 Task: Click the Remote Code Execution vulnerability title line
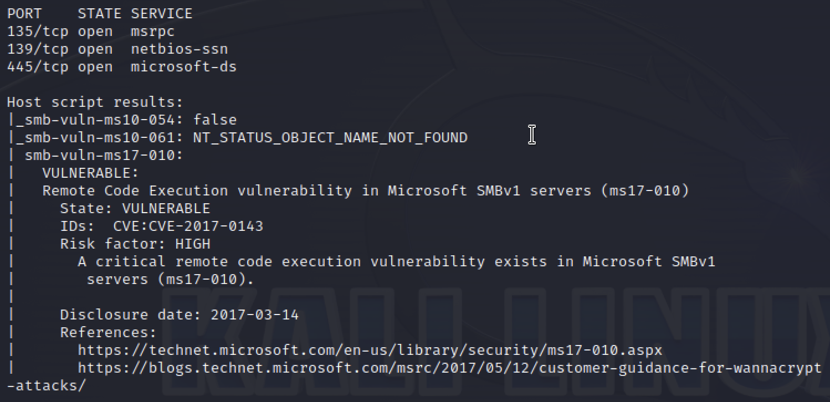click(x=366, y=191)
